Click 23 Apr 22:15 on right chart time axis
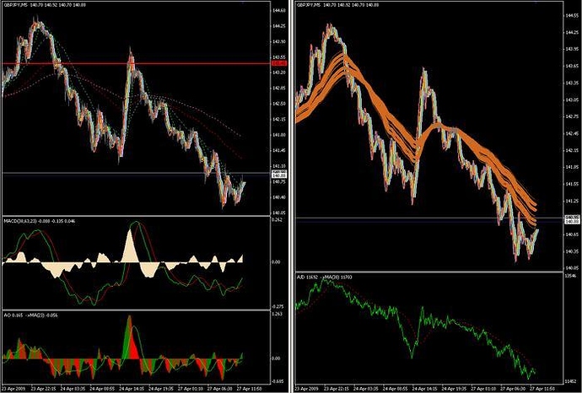Screen dimensions: 582x393 [x=335, y=389]
